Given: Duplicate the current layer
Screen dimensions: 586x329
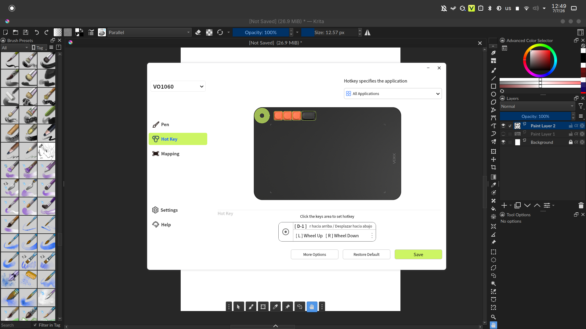Looking at the screenshot, I should 518,205.
